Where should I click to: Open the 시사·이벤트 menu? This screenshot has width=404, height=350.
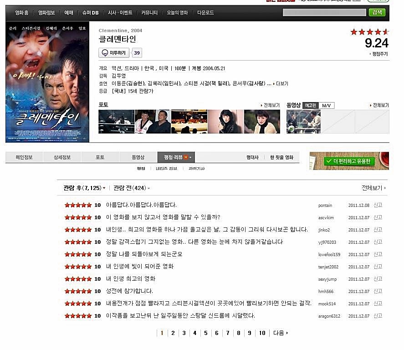coord(120,13)
